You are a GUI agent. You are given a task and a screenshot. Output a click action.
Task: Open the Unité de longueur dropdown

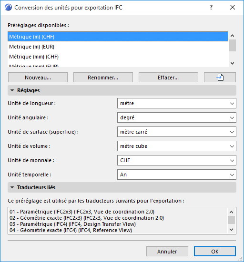177,103
